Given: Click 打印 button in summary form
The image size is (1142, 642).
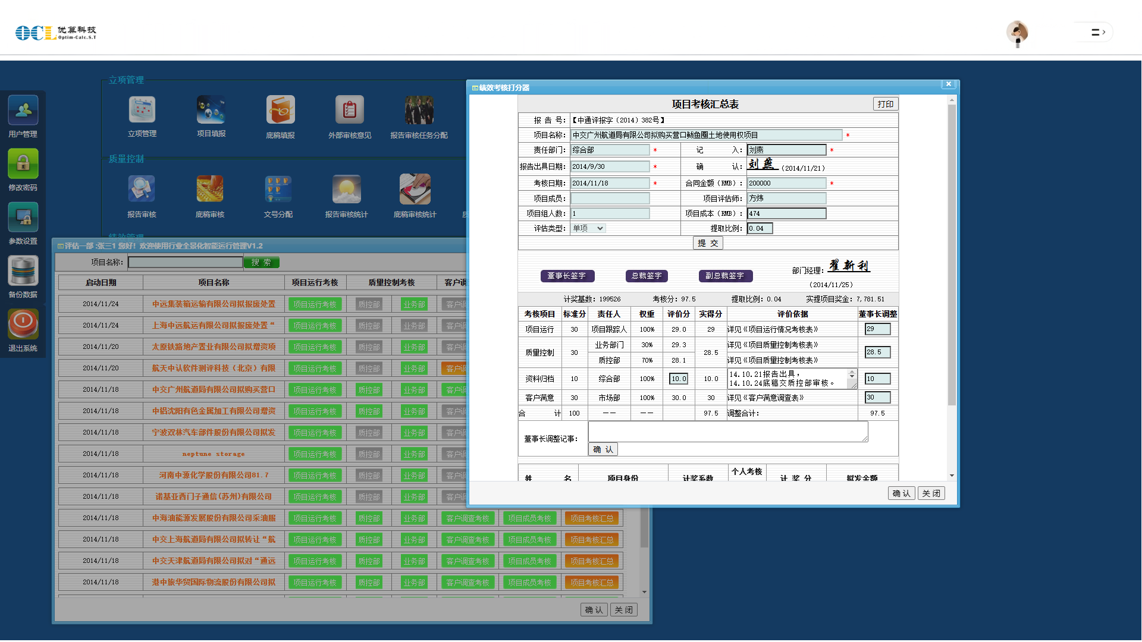Looking at the screenshot, I should 885,104.
